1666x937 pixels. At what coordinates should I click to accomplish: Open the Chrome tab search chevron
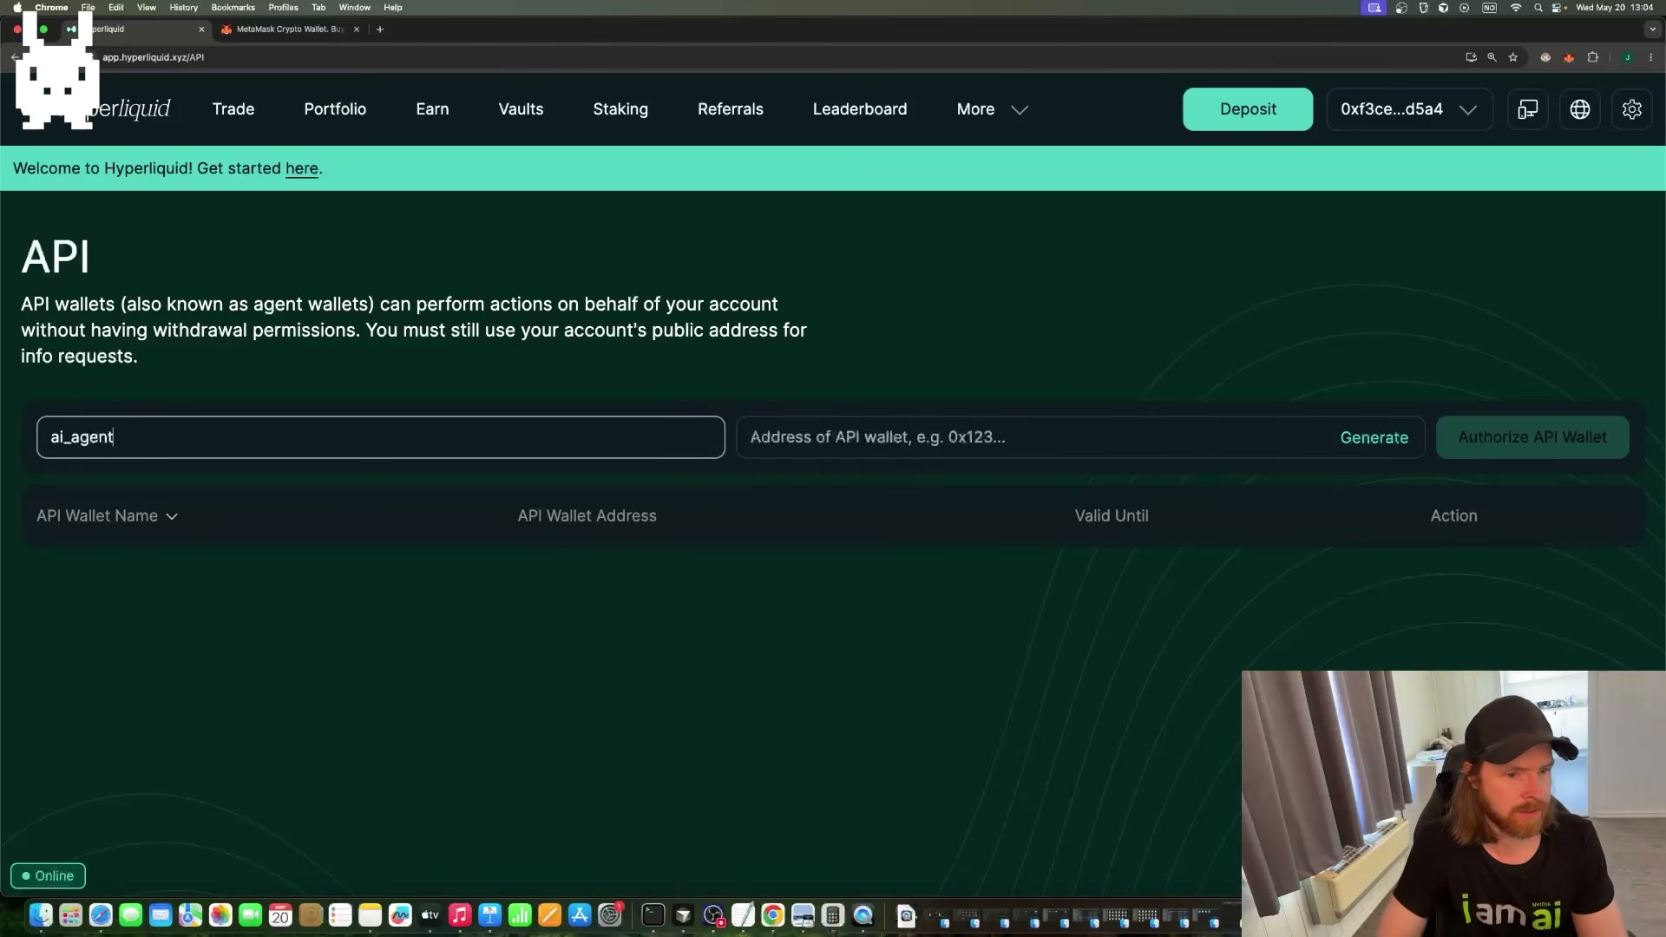1652,29
